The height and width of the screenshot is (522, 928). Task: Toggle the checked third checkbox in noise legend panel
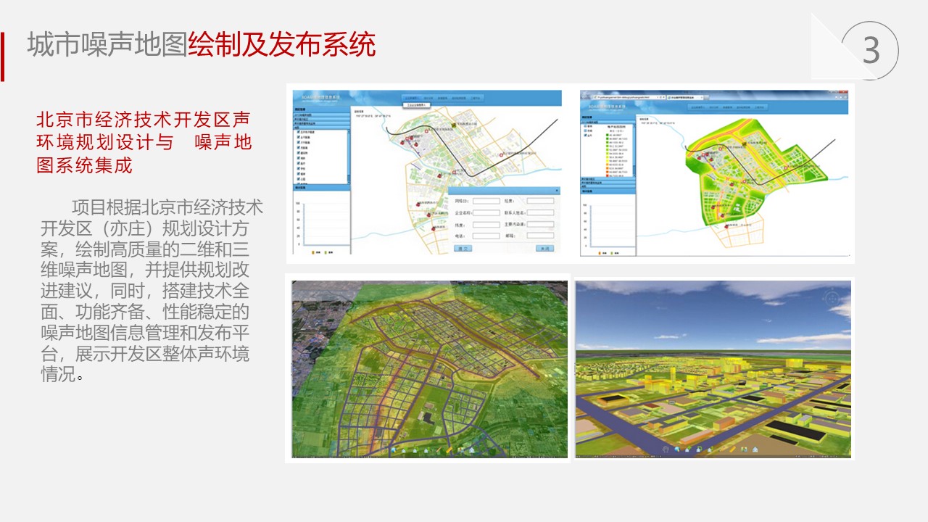tap(587, 136)
